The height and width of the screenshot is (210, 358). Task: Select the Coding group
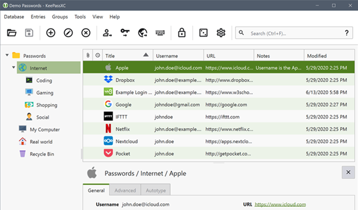(44, 80)
